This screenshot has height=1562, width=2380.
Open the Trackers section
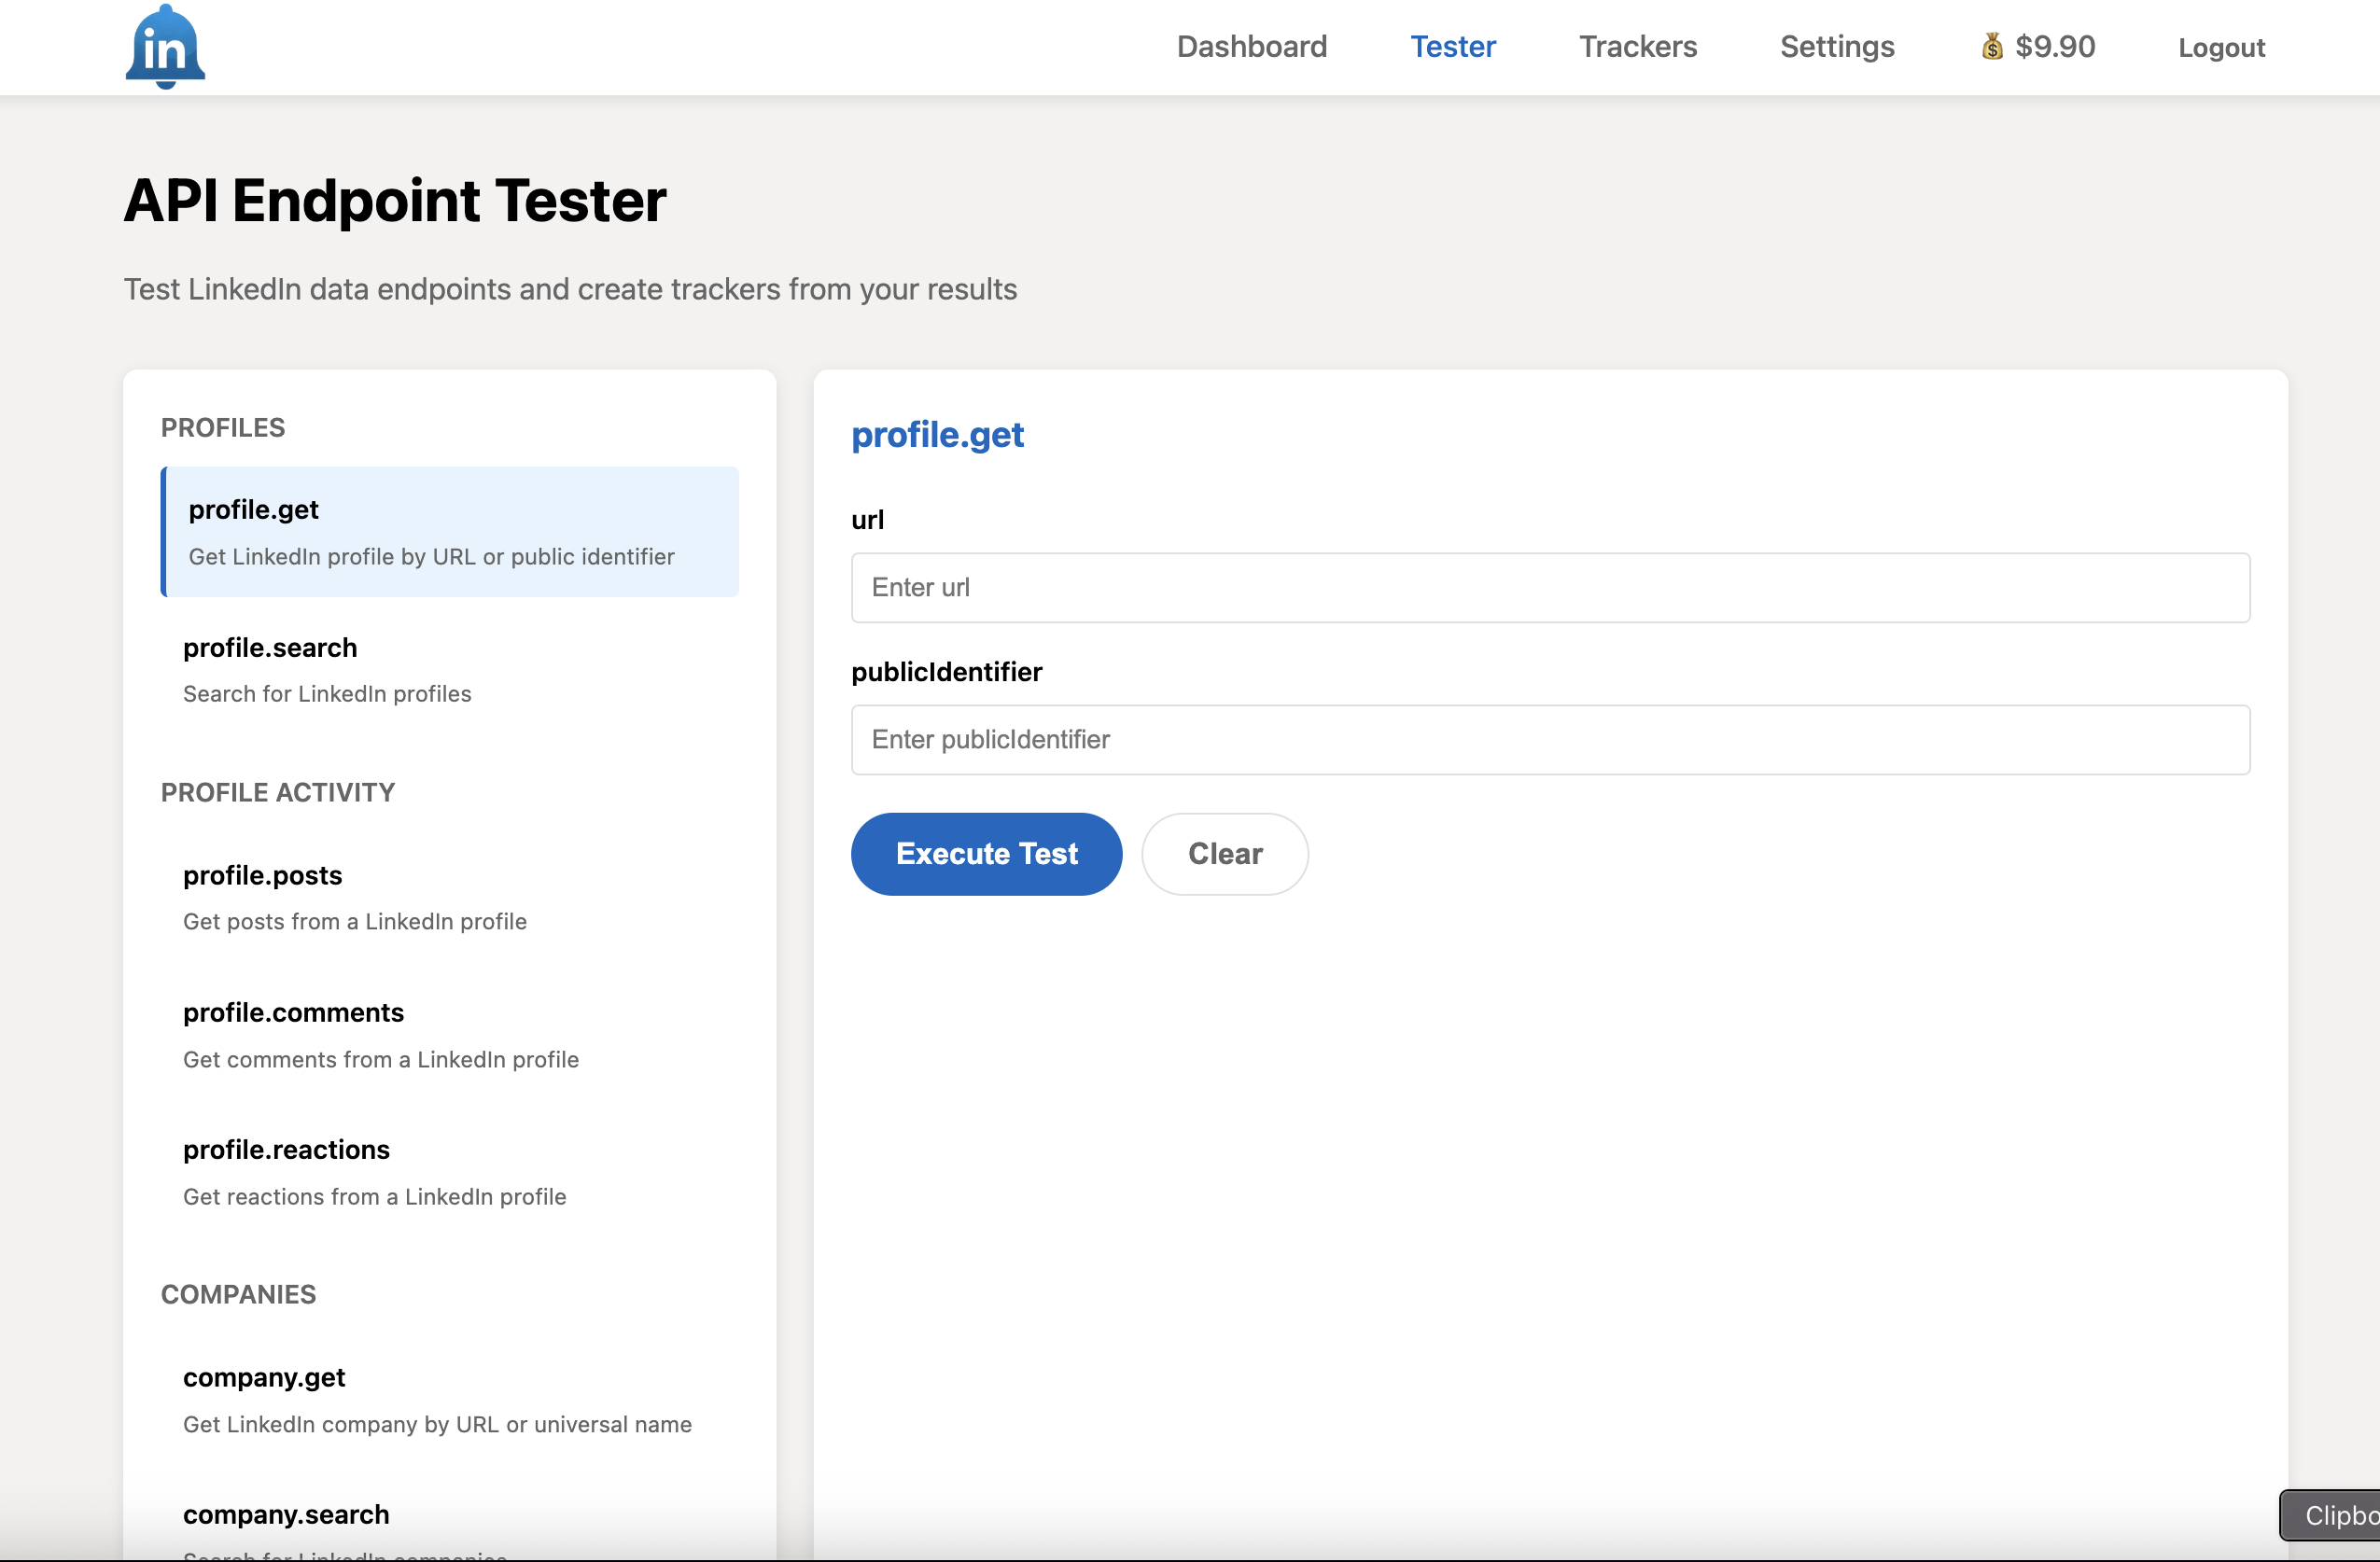(x=1637, y=46)
